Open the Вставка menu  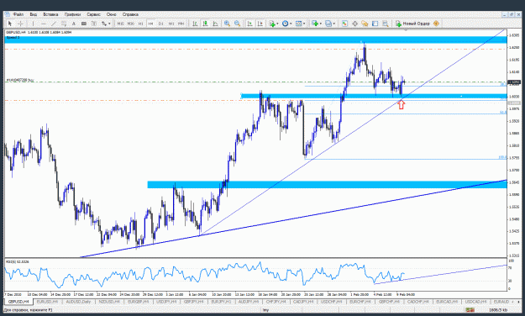[x=50, y=14]
